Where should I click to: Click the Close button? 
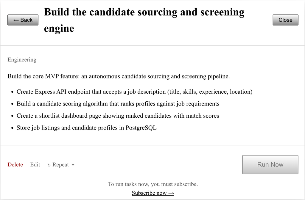click(285, 20)
